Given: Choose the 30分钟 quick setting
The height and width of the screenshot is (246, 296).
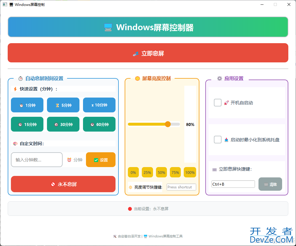Looking at the screenshot, I should [x=63, y=124].
